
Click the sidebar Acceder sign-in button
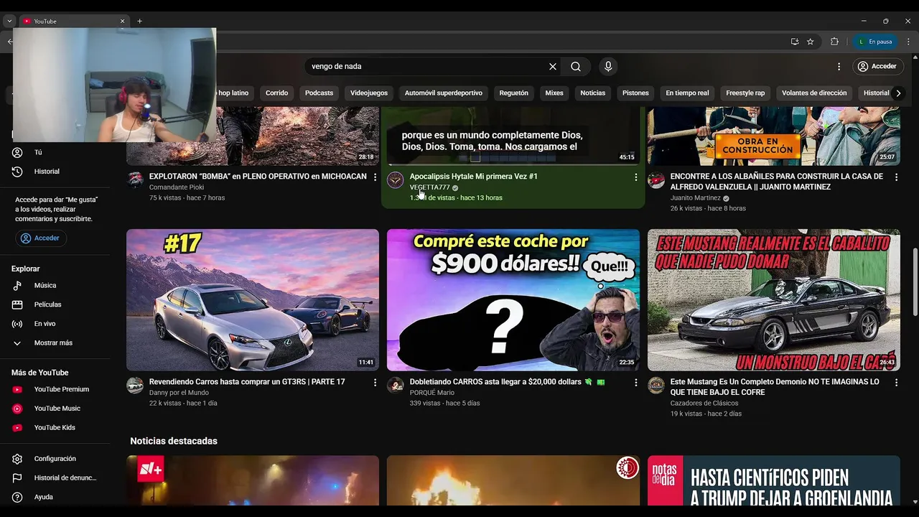41,238
